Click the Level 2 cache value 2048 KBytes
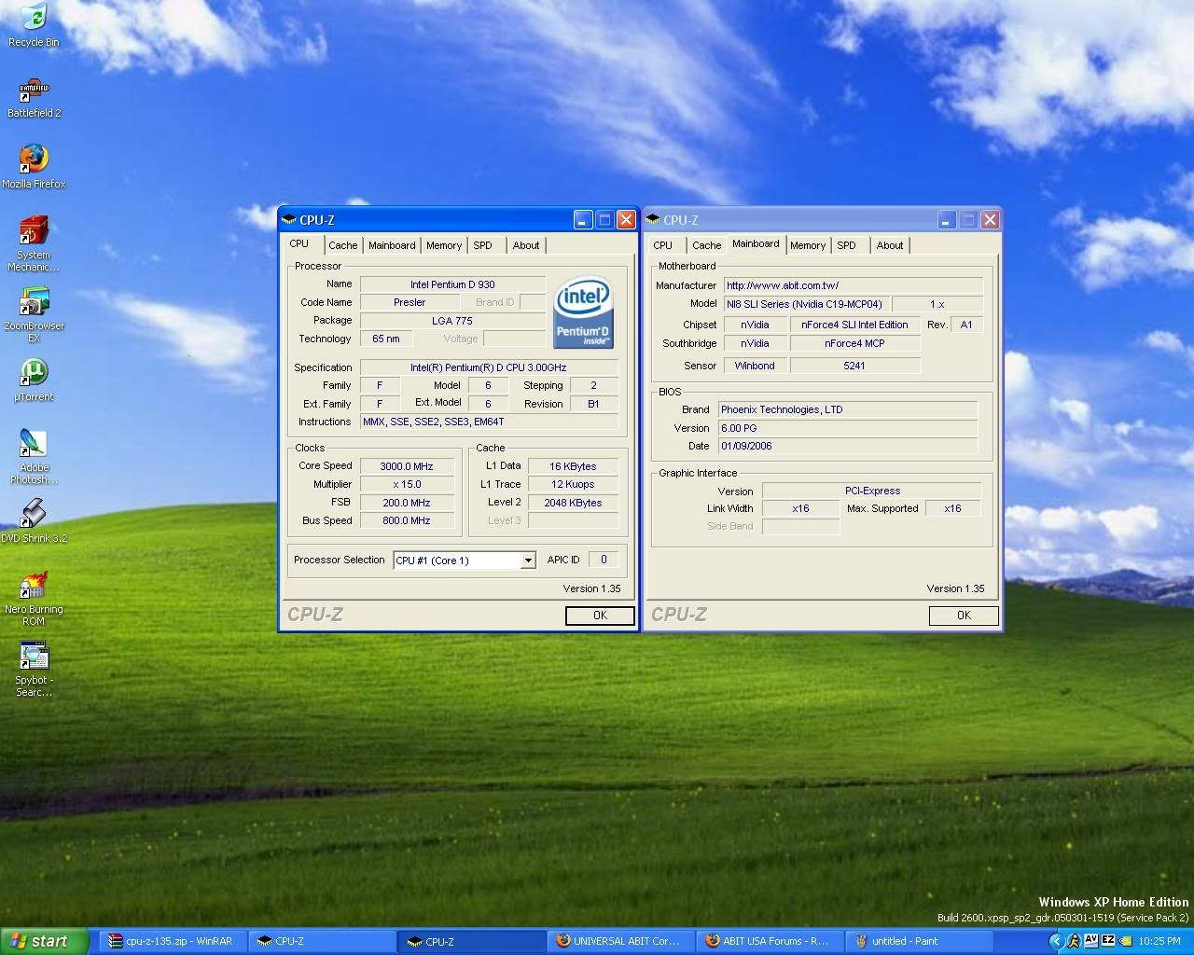 (x=573, y=503)
